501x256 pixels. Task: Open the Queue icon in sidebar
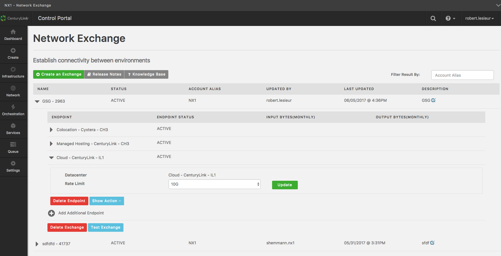[13, 144]
